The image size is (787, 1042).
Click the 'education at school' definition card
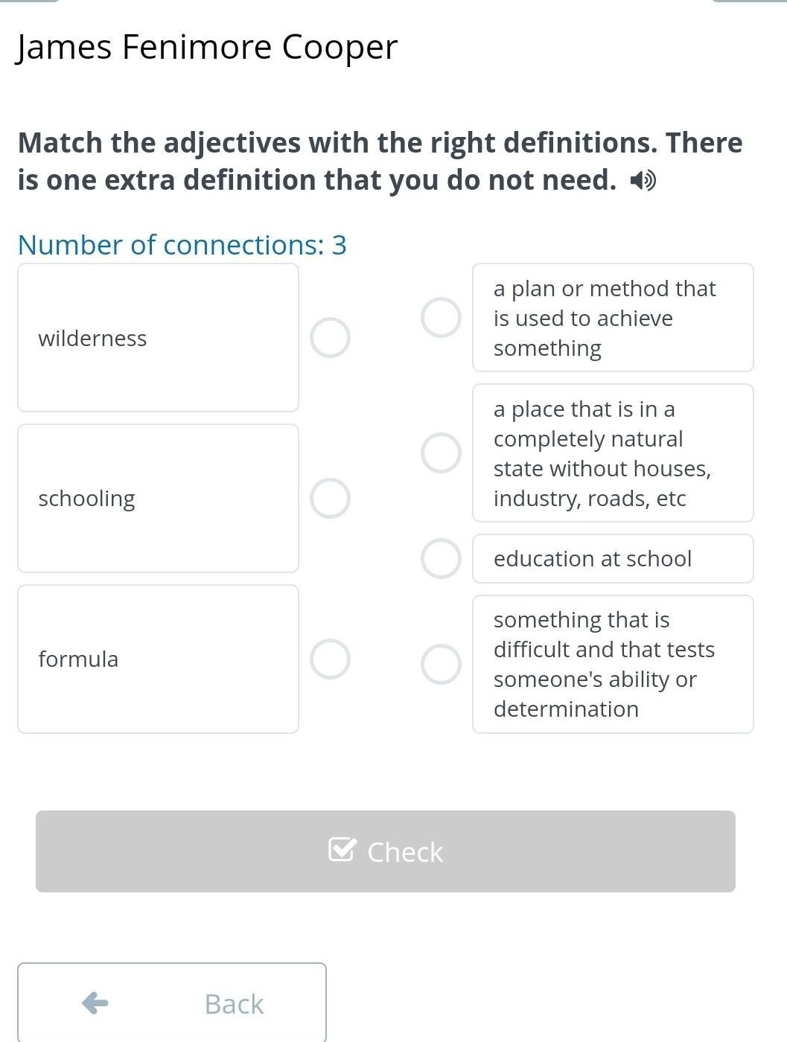[x=613, y=558]
